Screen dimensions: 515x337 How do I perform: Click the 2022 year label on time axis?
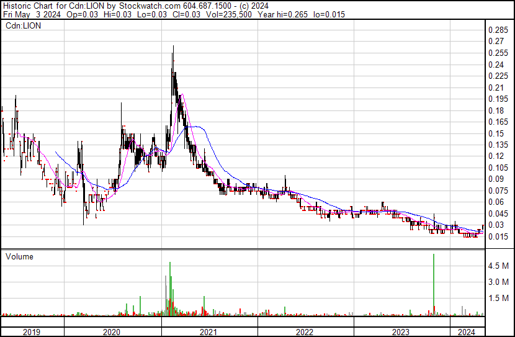pos(305,332)
